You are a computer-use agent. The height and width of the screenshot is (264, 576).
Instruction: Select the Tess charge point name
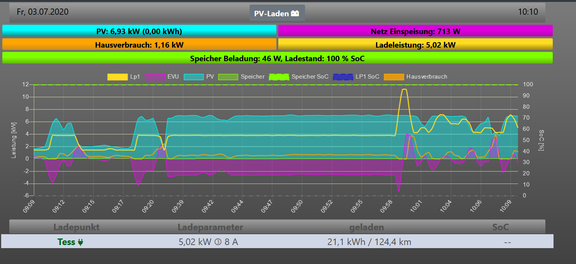pos(66,242)
